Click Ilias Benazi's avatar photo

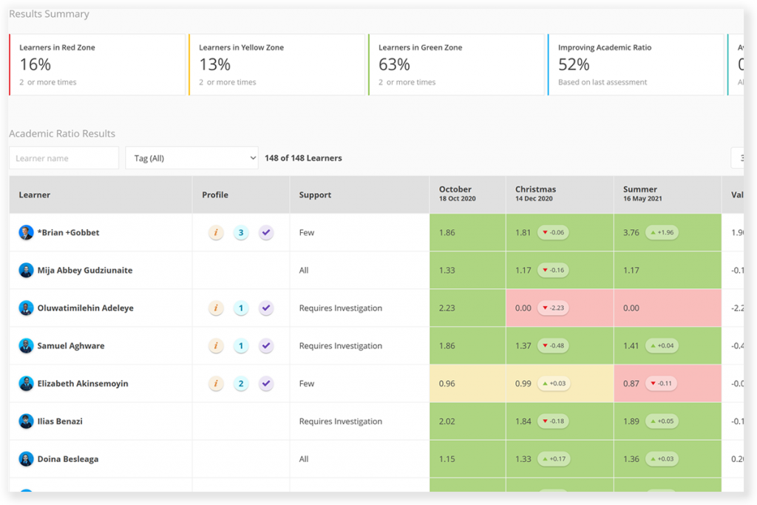(x=26, y=421)
